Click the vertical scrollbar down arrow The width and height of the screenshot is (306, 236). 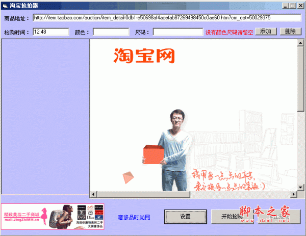300,188
